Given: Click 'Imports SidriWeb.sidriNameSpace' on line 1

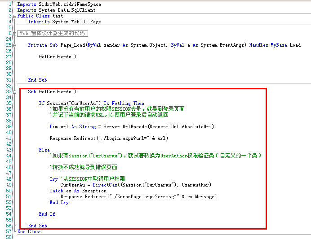Looking at the screenshot, I should (x=59, y=4).
